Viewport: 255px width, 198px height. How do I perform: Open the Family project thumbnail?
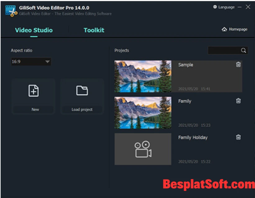pos(143,112)
